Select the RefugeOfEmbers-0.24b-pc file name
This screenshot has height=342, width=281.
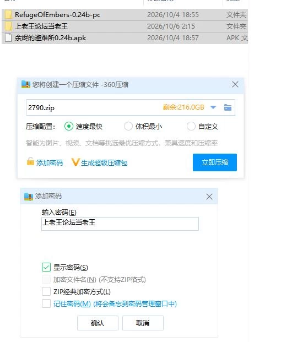[58, 15]
